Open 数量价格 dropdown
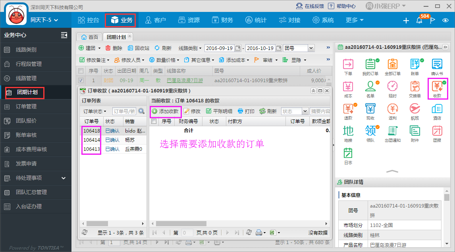 (x=164, y=60)
